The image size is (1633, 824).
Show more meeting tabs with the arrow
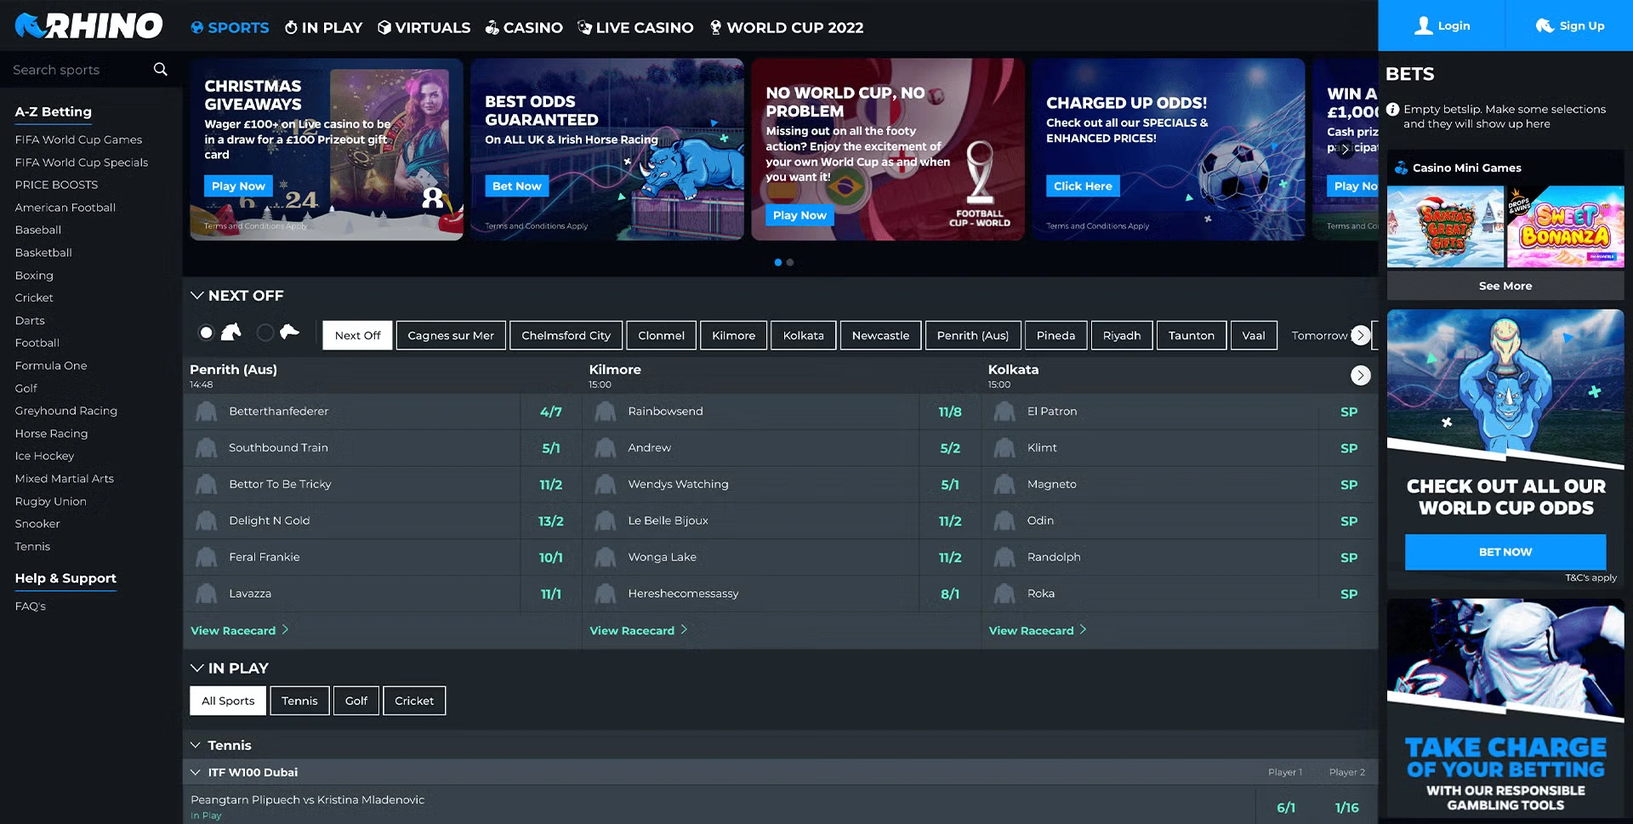click(x=1361, y=335)
